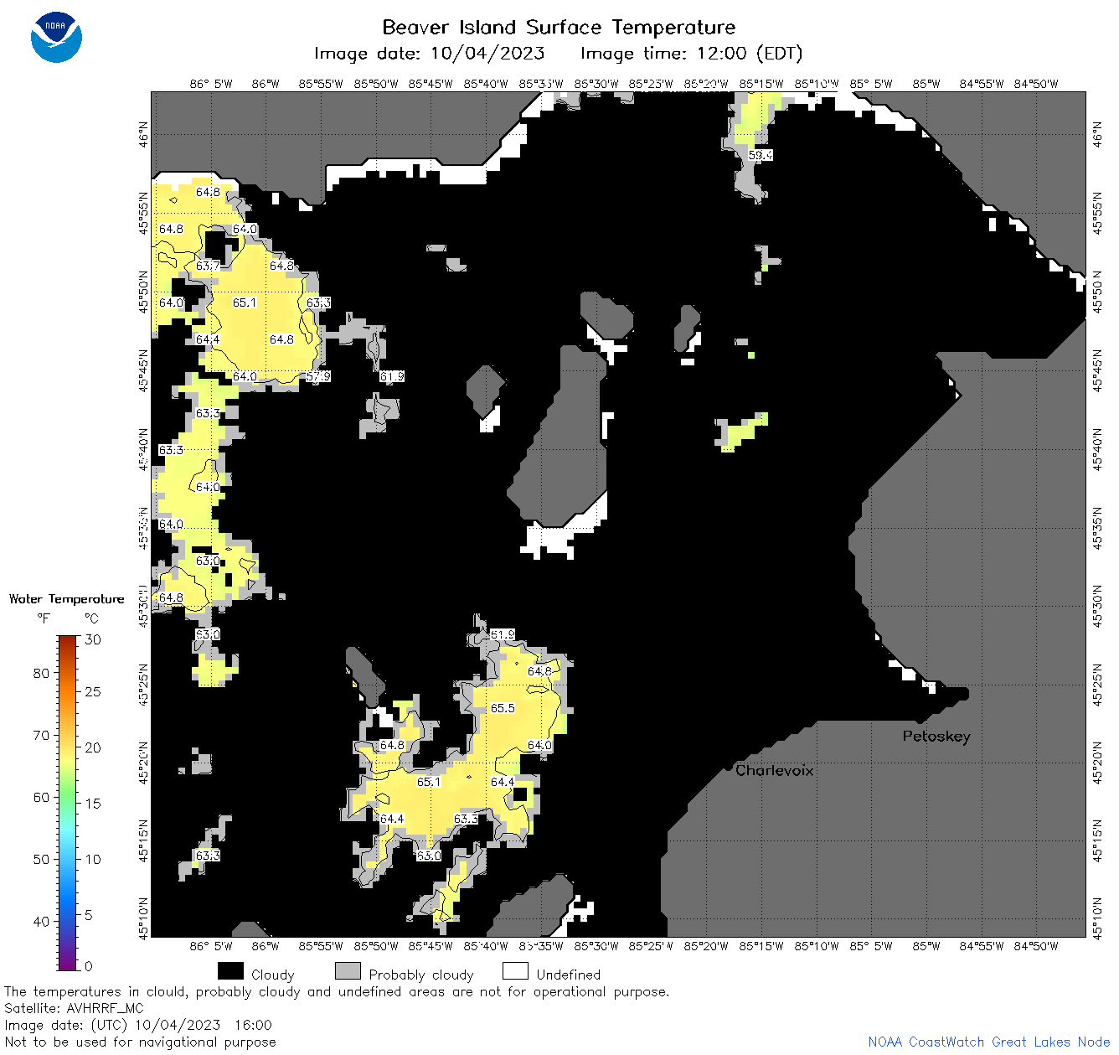Click the 63.7 temperature reading
Viewport: 1119px width, 1055px height.
click(x=208, y=266)
